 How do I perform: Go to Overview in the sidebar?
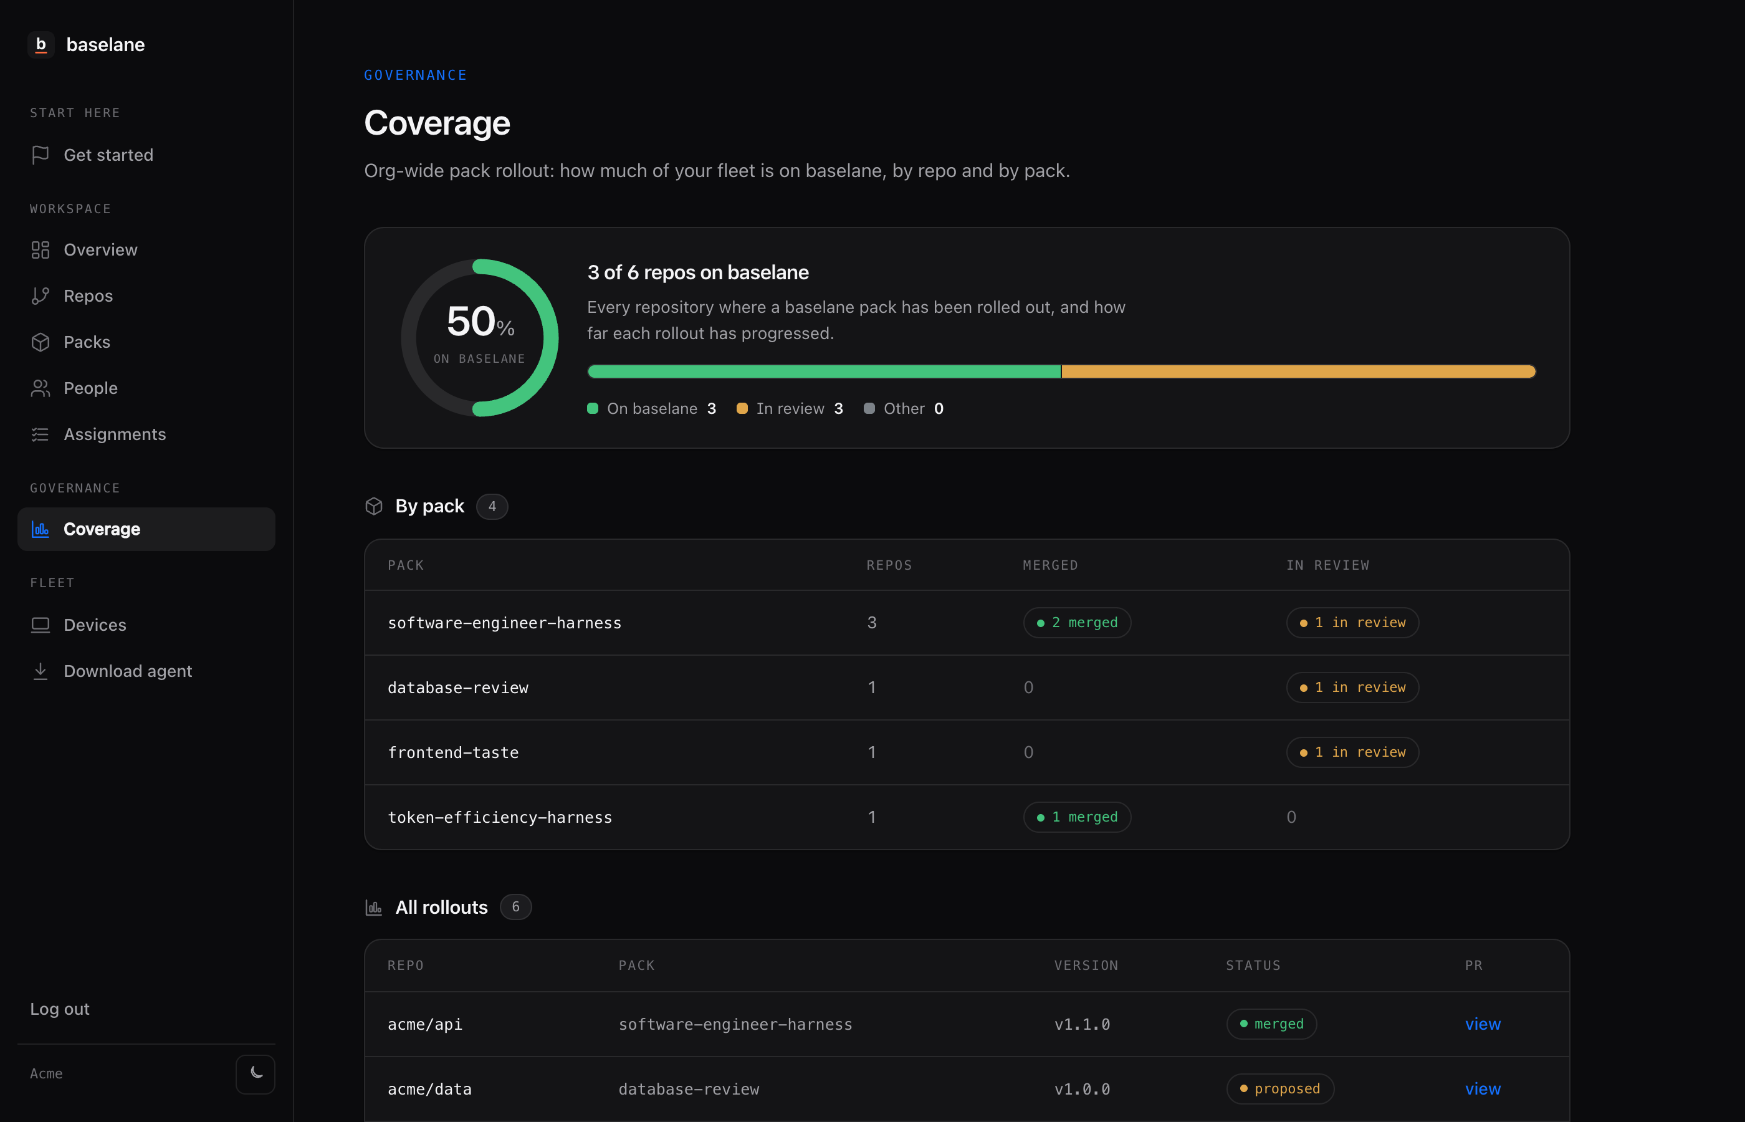(146, 250)
